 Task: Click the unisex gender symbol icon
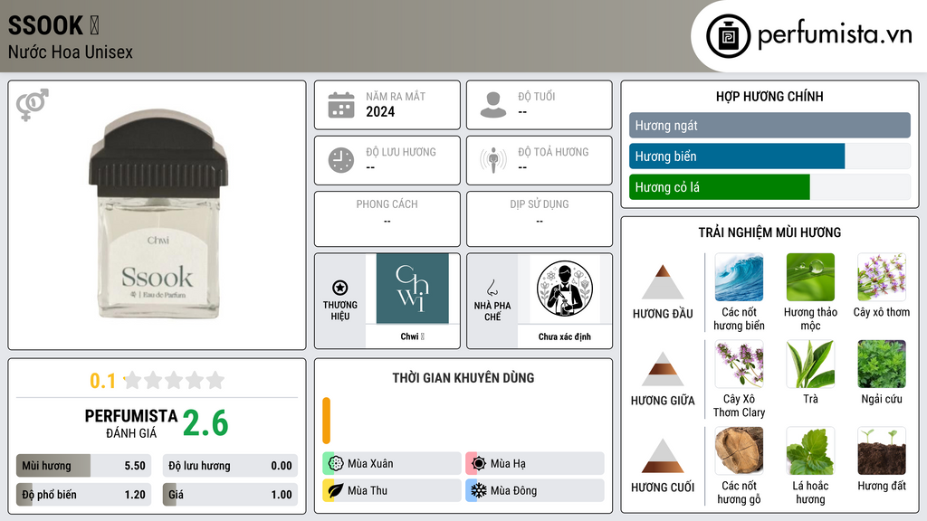tap(33, 105)
